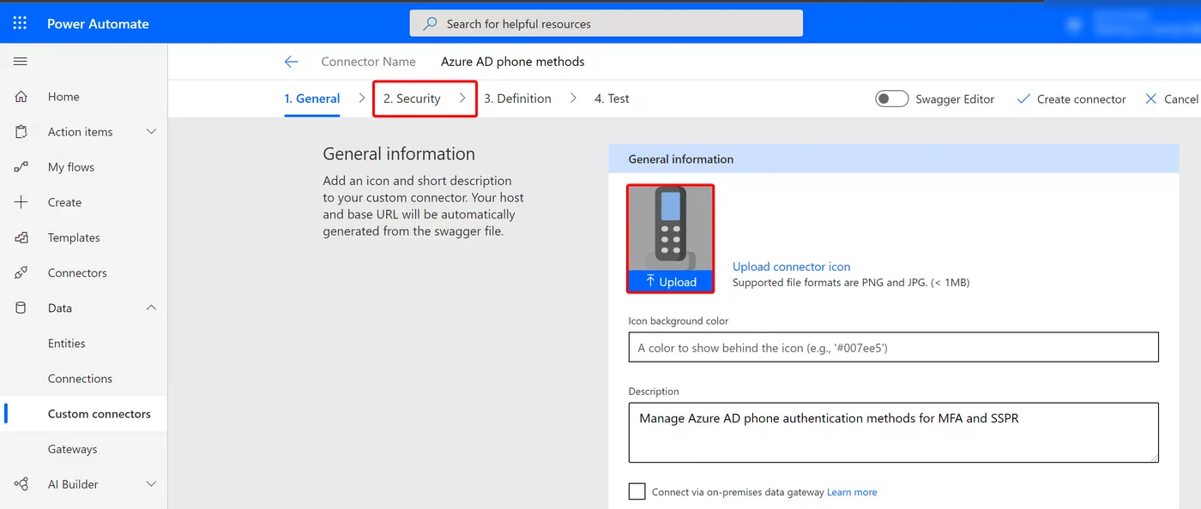Go to the 2. Security step
Screen dimensions: 1201x509
(412, 99)
